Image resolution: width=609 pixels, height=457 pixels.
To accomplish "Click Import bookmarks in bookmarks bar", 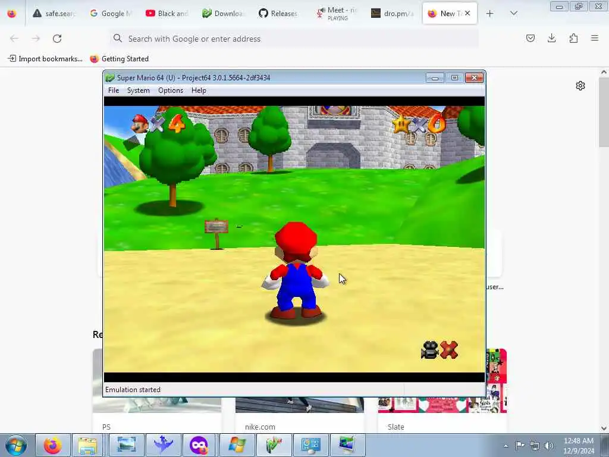I will 45,59.
